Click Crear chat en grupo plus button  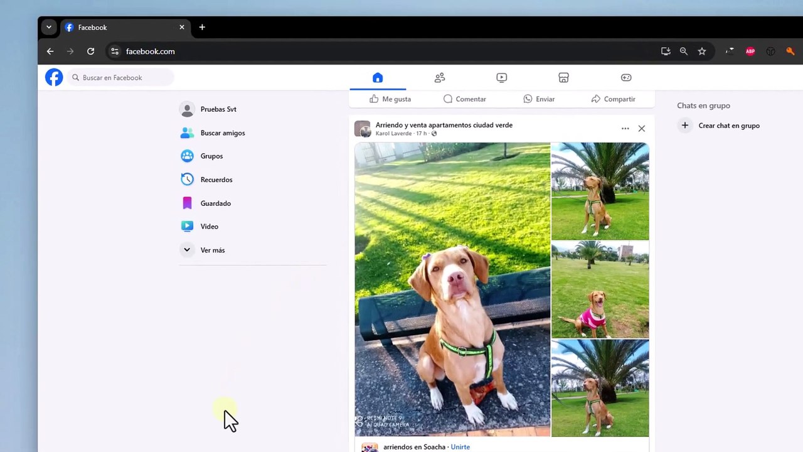point(685,126)
